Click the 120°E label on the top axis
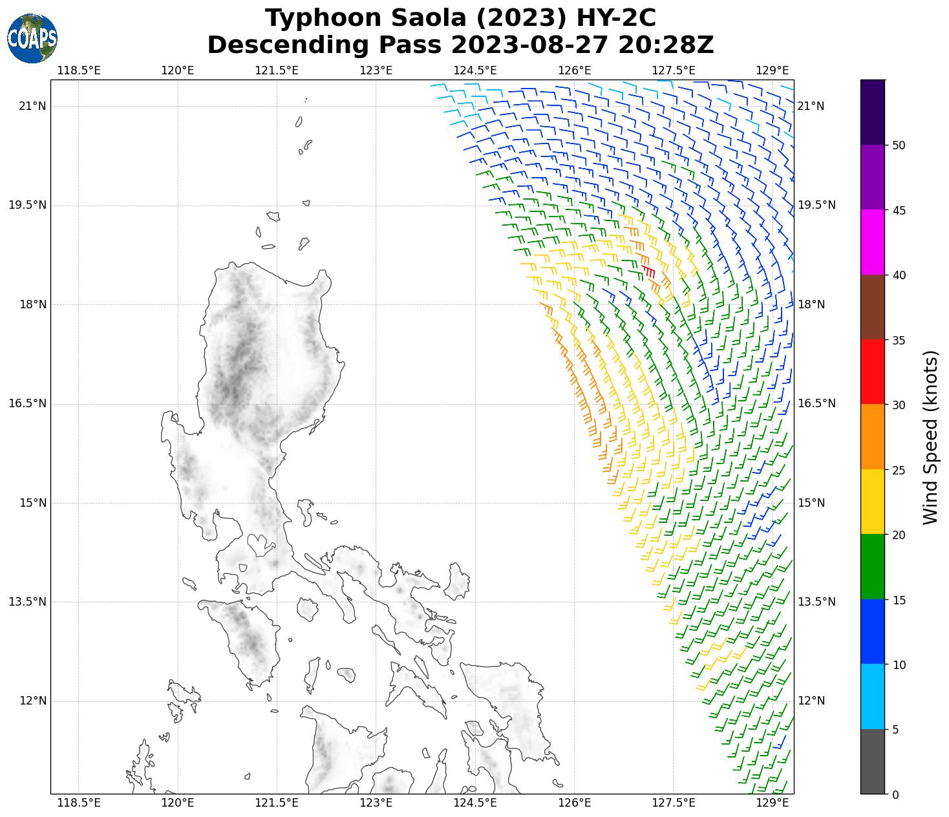Image resolution: width=949 pixels, height=817 pixels. click(178, 70)
